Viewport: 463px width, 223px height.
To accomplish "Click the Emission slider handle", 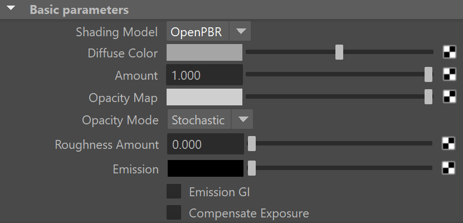I will click(252, 168).
